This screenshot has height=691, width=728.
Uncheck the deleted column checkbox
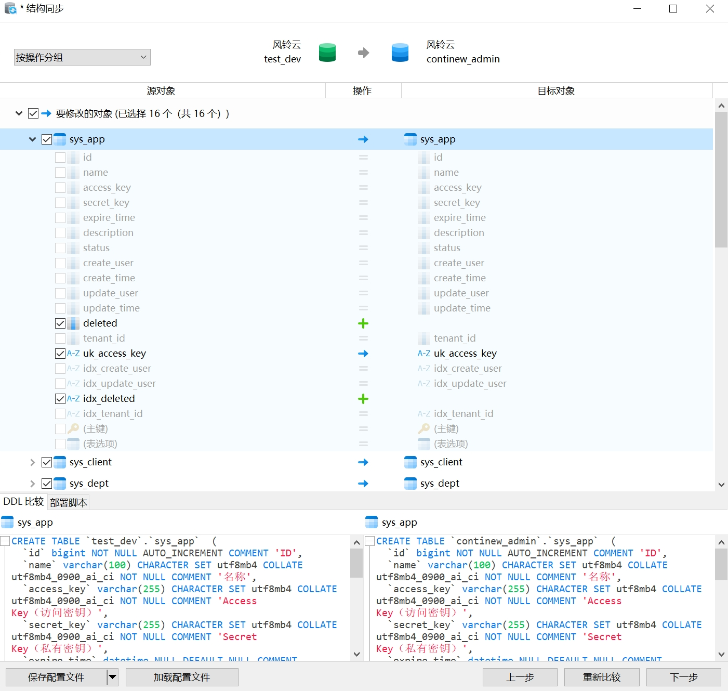[x=60, y=323]
